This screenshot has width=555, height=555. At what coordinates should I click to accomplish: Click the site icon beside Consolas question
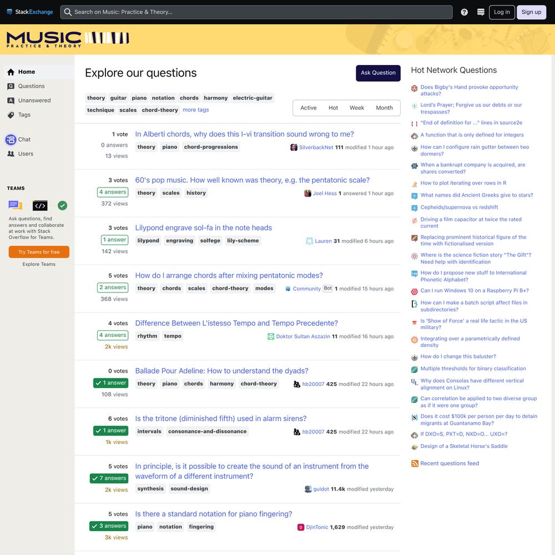point(414,382)
